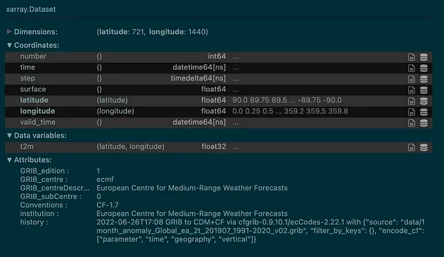Open attributes icon for surface coordinate
The image size is (444, 257).
click(x=411, y=90)
